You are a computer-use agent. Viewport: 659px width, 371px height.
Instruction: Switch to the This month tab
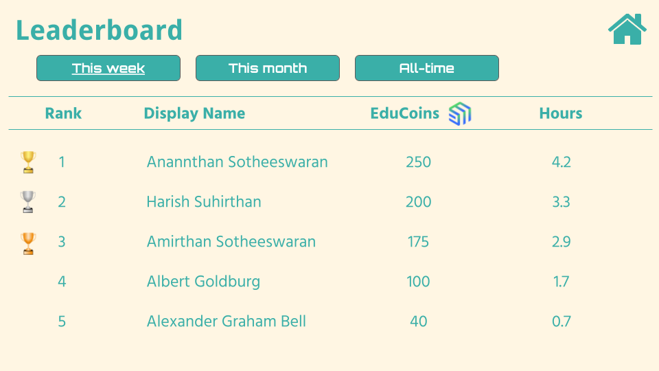click(x=268, y=68)
